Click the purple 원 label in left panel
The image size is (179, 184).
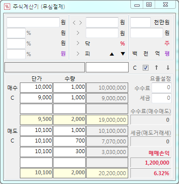[63, 53]
